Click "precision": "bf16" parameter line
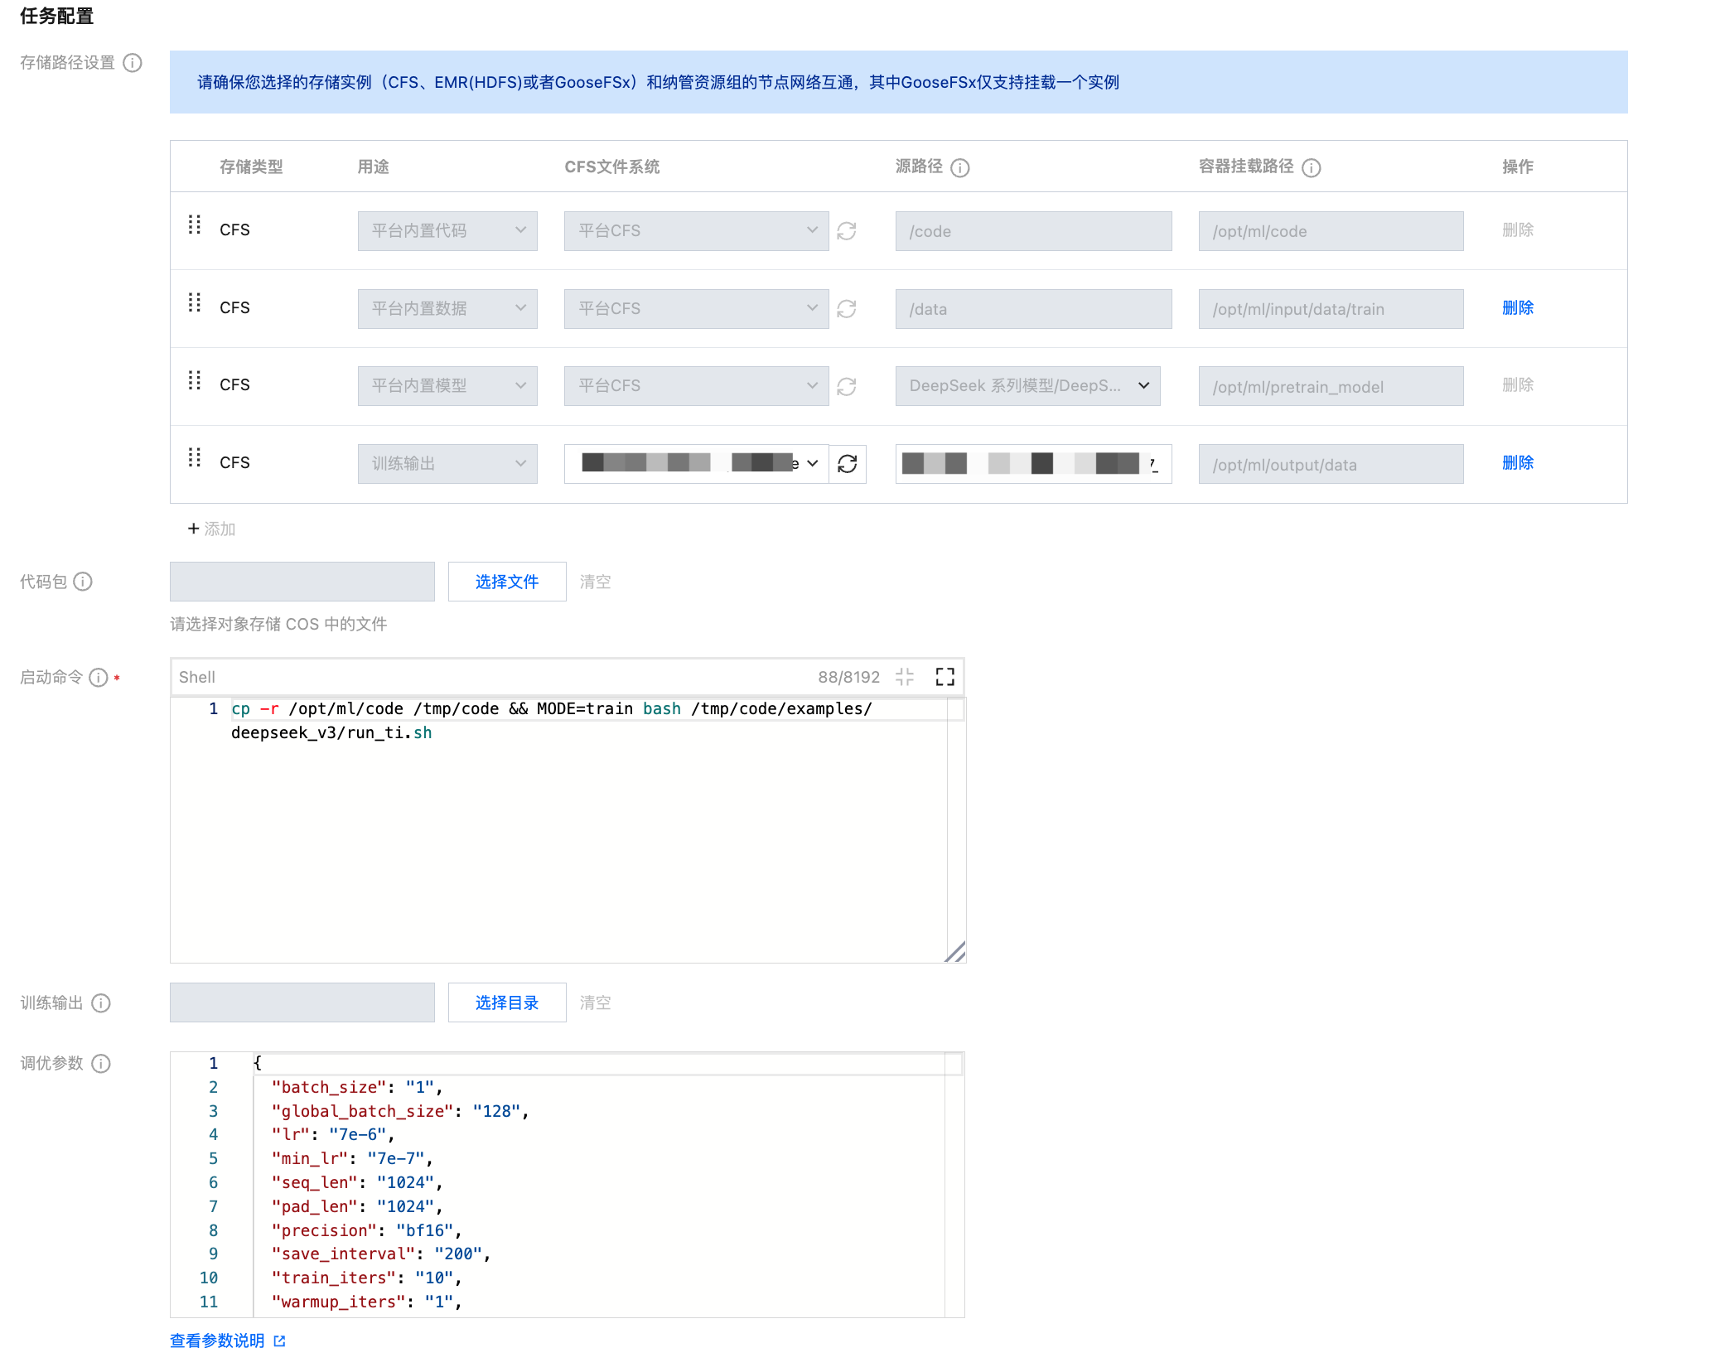The width and height of the screenshot is (1720, 1372). tap(366, 1231)
